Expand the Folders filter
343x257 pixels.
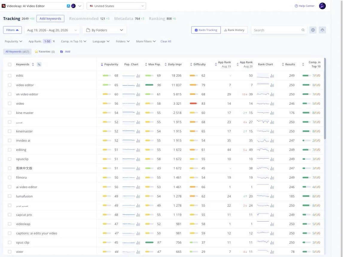(123, 41)
